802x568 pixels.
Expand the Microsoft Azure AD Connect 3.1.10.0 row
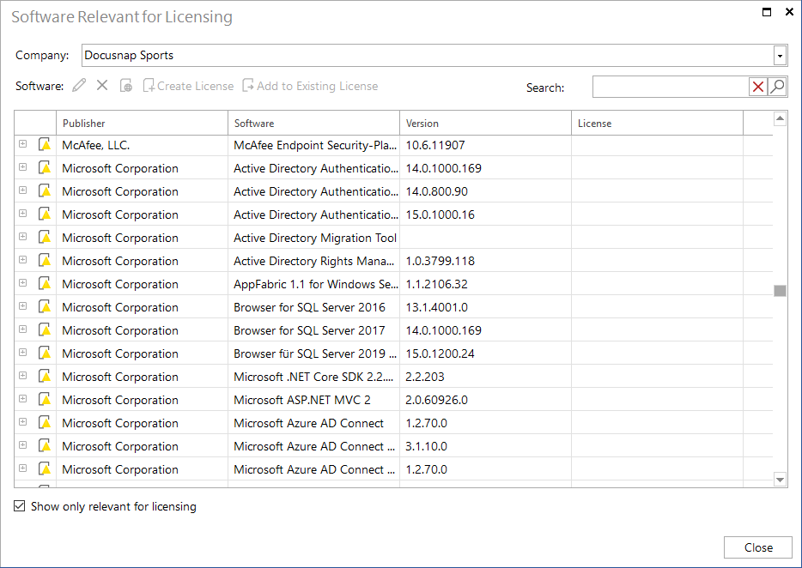click(22, 444)
